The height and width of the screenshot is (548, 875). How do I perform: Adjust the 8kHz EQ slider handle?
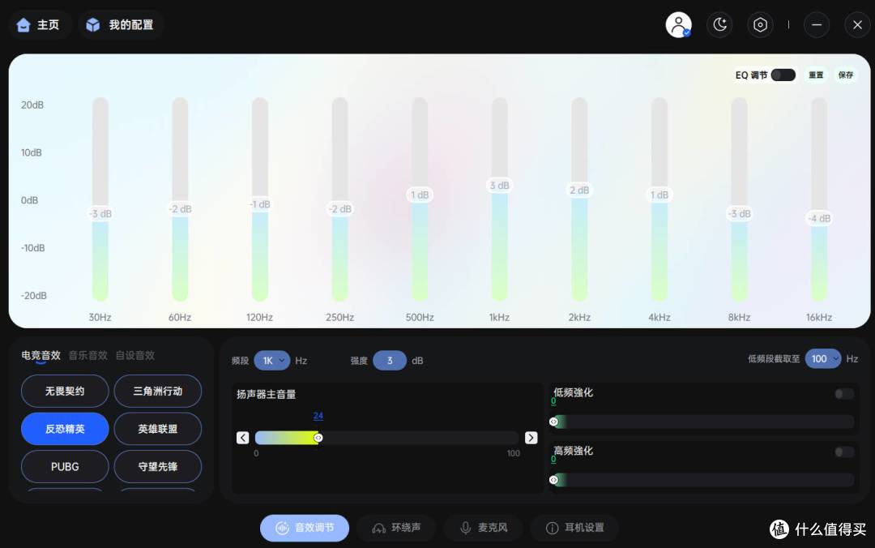739,214
